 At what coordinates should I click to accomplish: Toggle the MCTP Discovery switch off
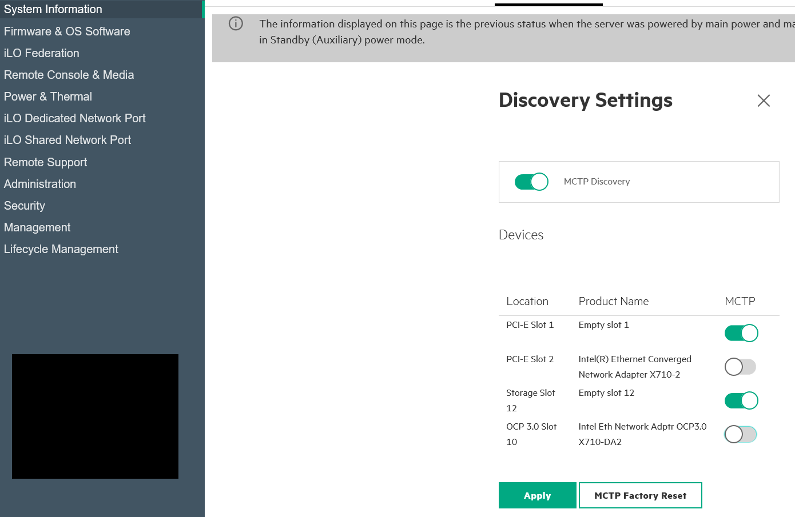click(x=531, y=182)
